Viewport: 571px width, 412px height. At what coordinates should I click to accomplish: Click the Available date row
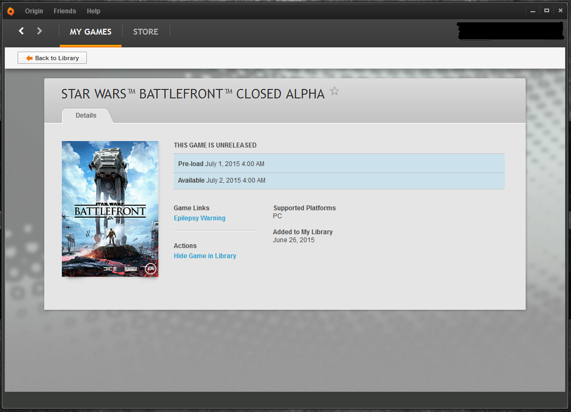339,180
